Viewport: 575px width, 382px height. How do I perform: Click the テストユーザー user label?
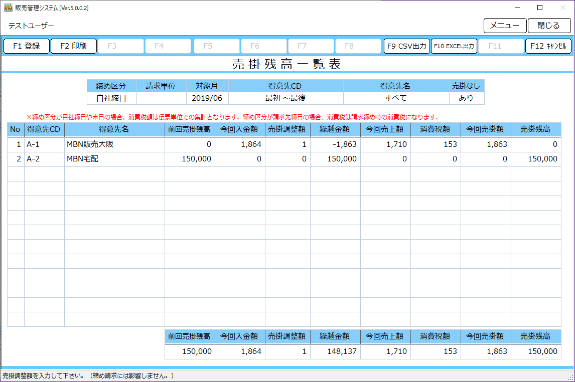[x=31, y=26]
